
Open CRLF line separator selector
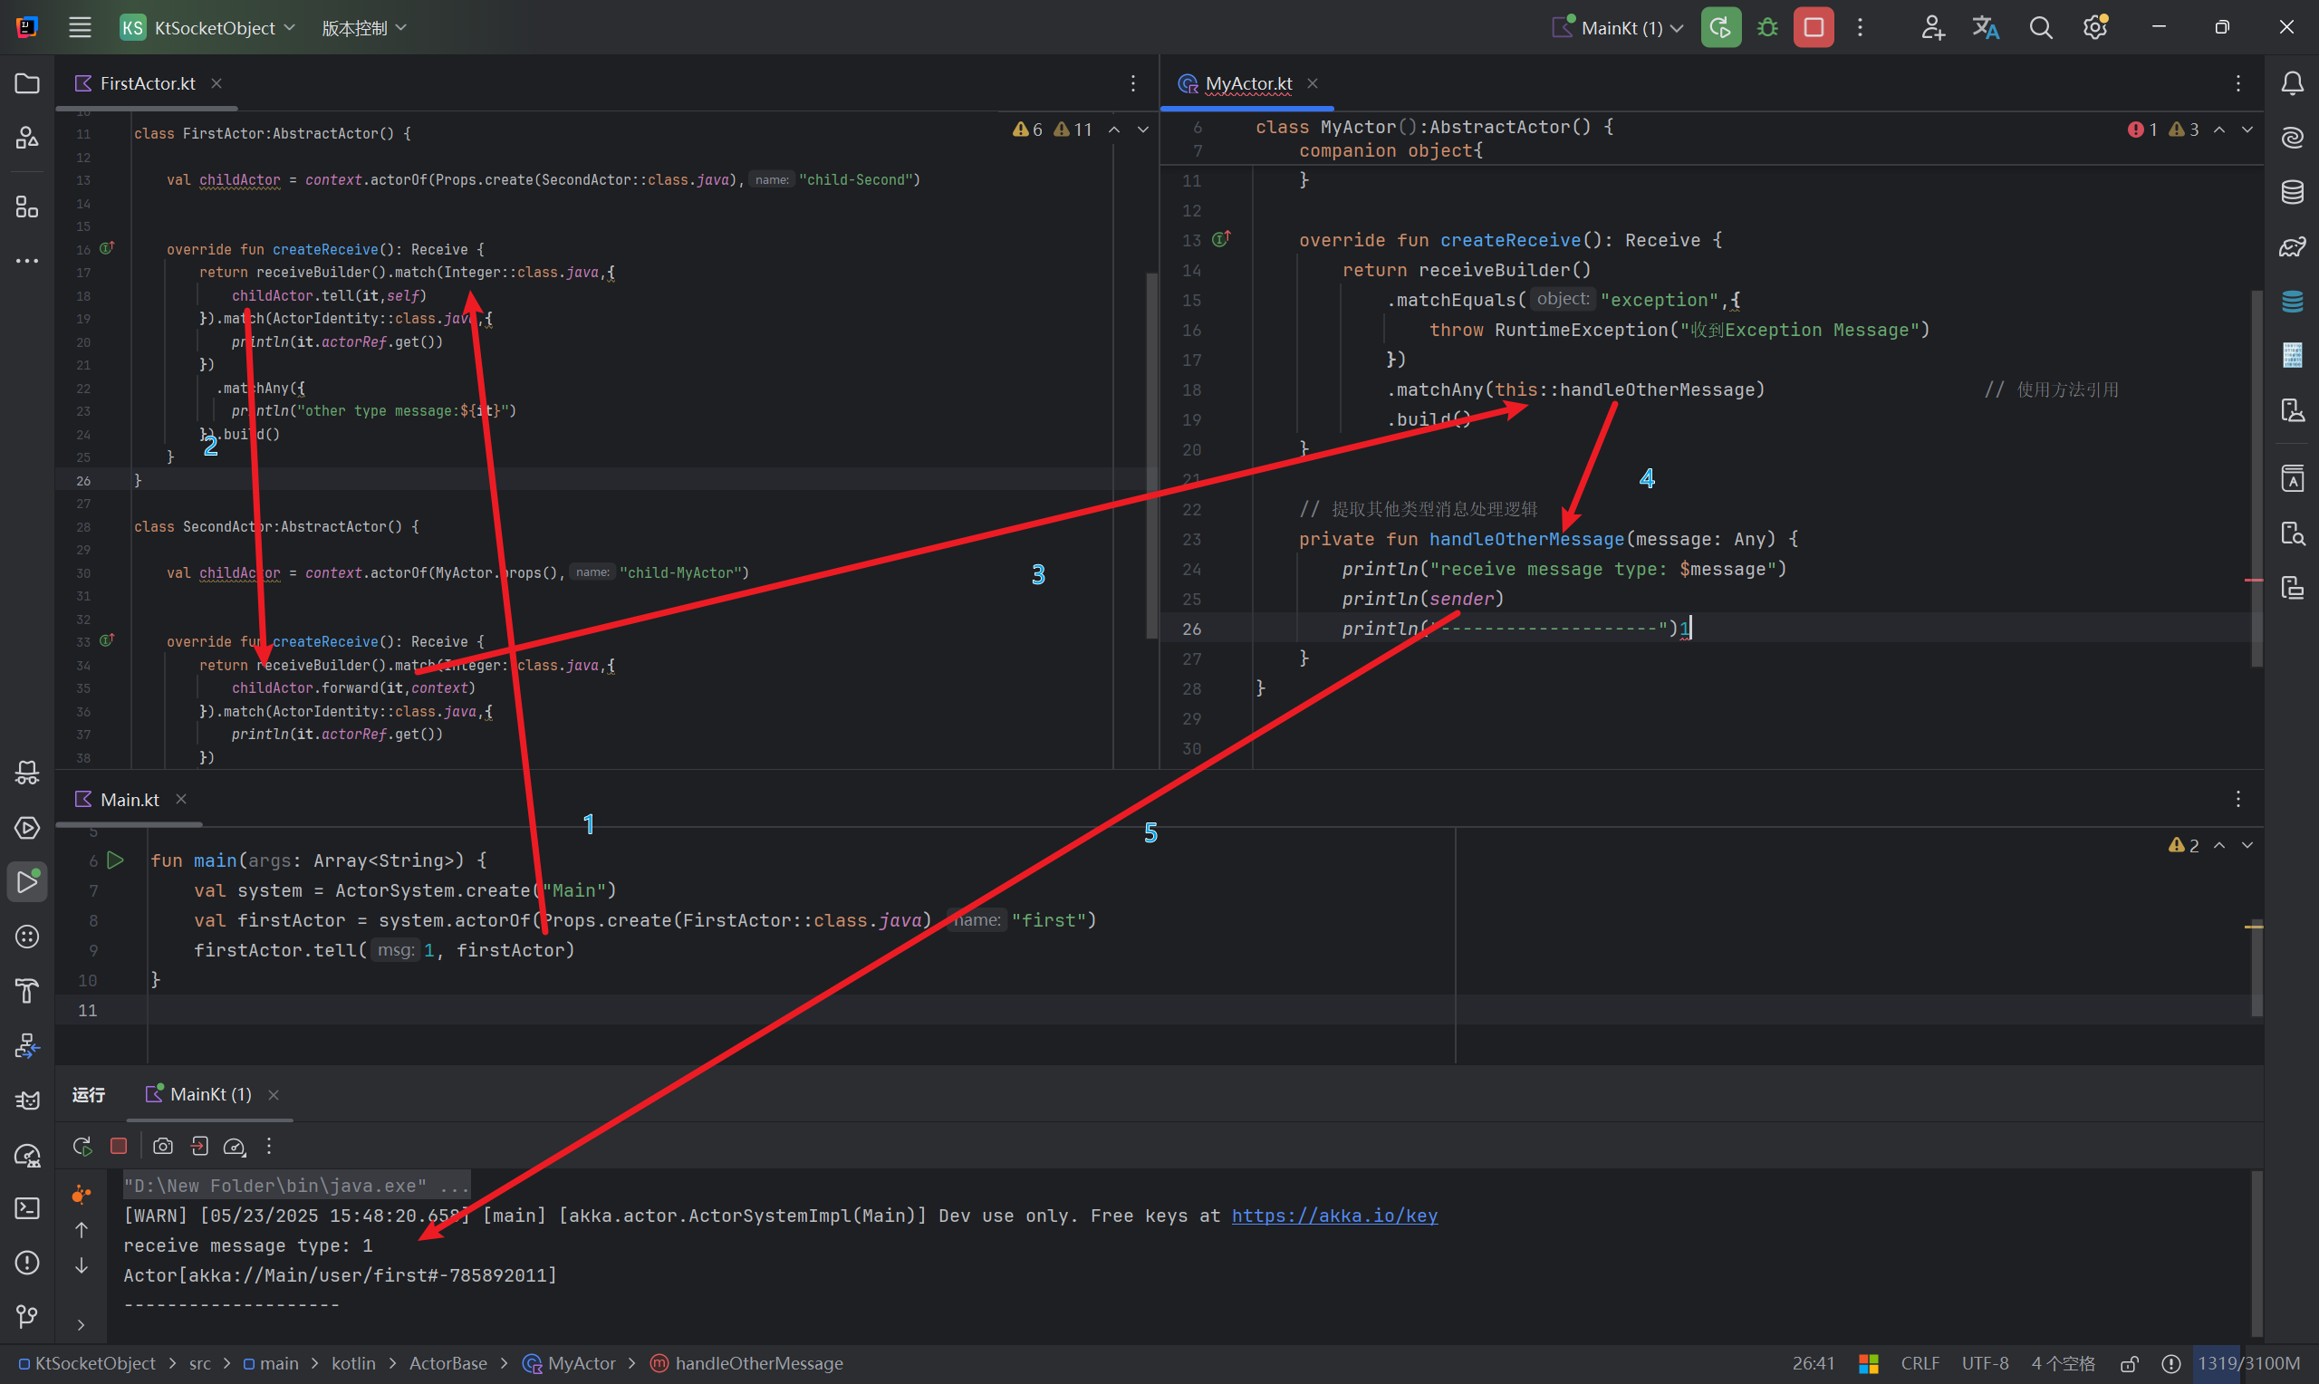pos(1920,1363)
